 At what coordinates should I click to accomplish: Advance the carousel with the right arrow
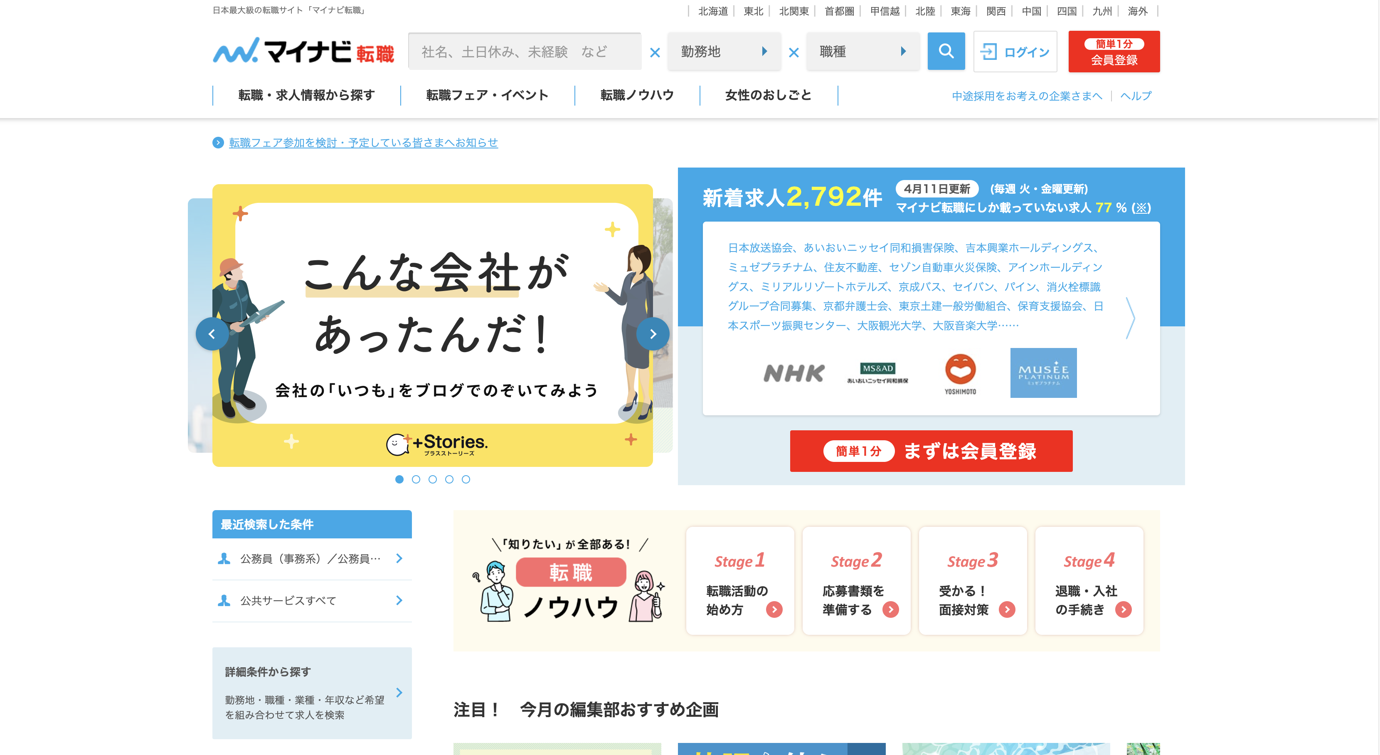(653, 333)
